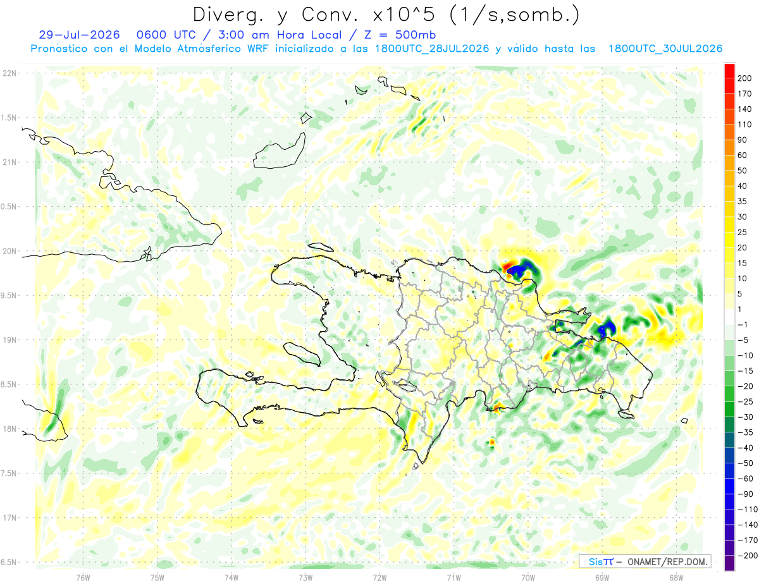Click the '-60' color scale label

click(x=745, y=479)
